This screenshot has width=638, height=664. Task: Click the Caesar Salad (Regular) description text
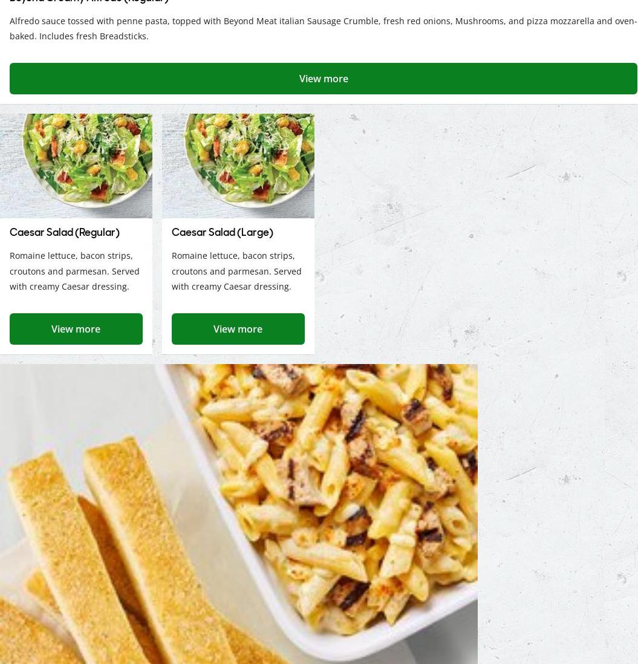(74, 271)
